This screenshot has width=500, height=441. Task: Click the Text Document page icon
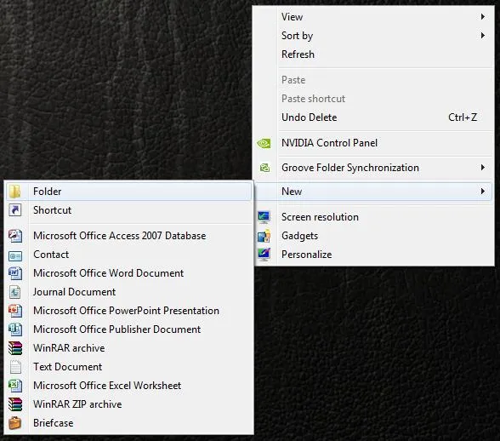coord(15,367)
